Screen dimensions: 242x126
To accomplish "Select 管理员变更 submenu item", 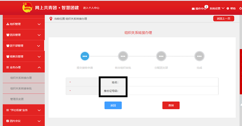I will point(24,99).
